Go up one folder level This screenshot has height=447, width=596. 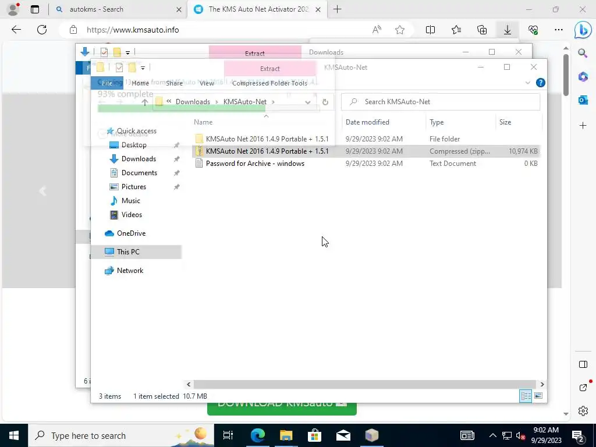(x=144, y=102)
